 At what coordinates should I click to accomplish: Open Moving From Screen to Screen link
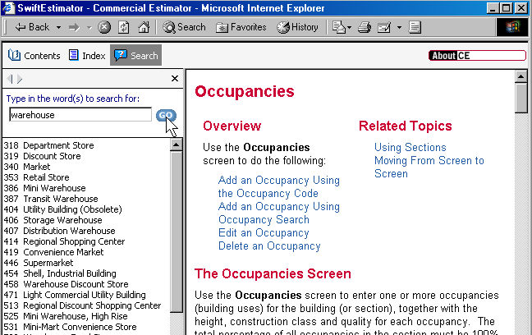point(429,167)
